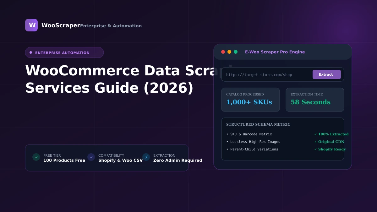Click the Shopify Ready status label
The width and height of the screenshot is (377, 212).
[x=330, y=149]
